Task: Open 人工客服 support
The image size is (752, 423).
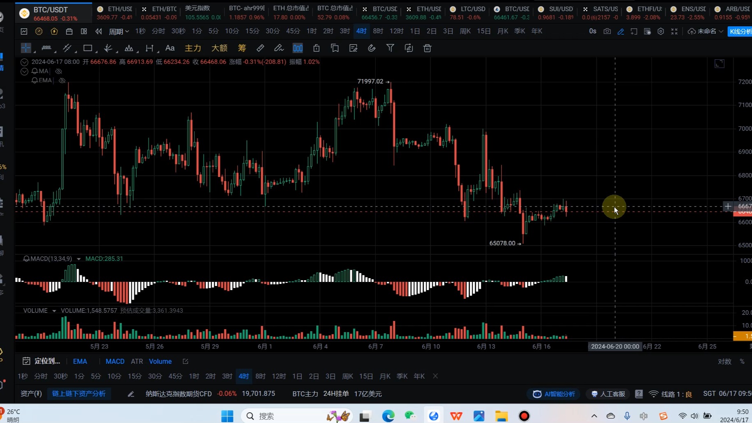Action: (x=608, y=394)
